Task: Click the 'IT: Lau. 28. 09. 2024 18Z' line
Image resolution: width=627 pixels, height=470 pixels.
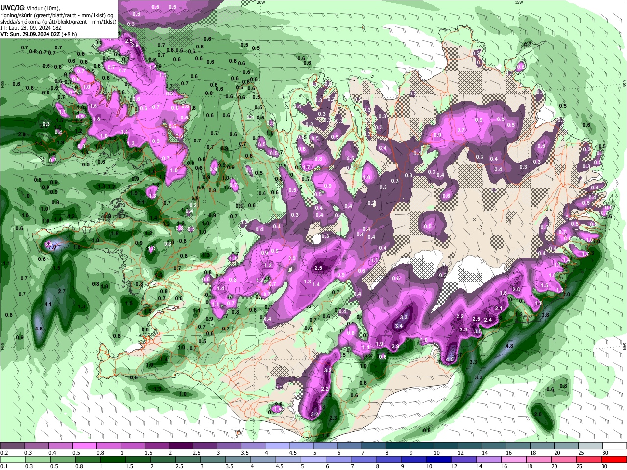Action: tap(30, 28)
